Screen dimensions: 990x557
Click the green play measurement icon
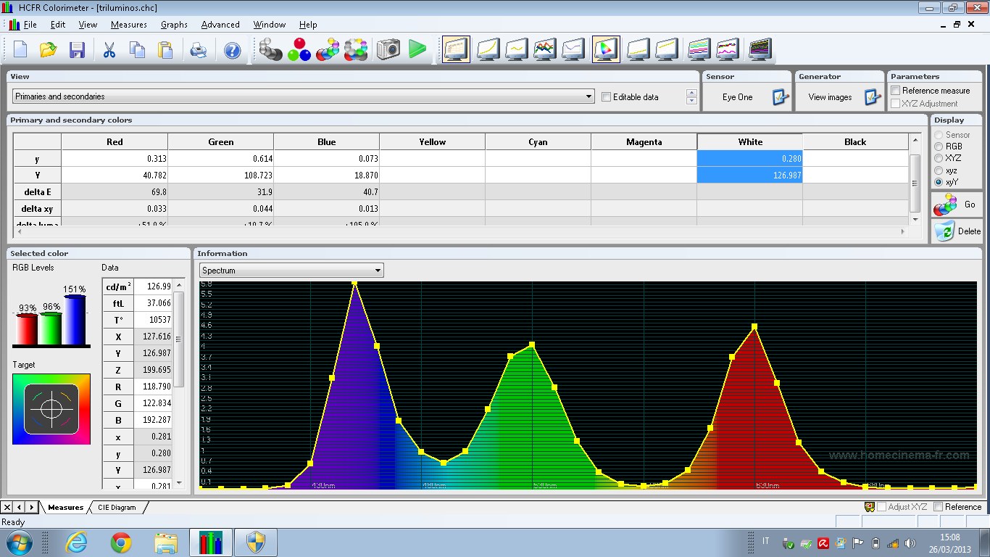coord(417,49)
